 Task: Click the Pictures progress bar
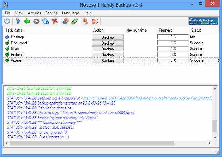pos(173,55)
